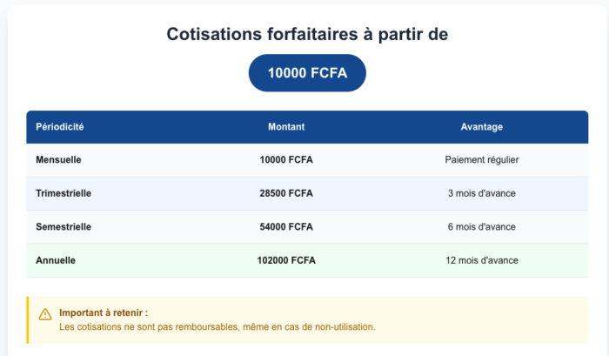Viewport: 609px width, 356px height.
Task: Select the Semestrielle row label
Action: pos(64,227)
